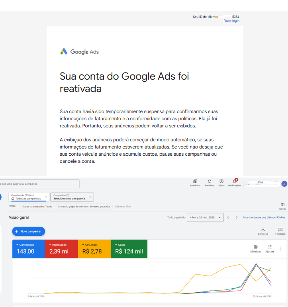Click the Visão geral heading

[x=19, y=217]
